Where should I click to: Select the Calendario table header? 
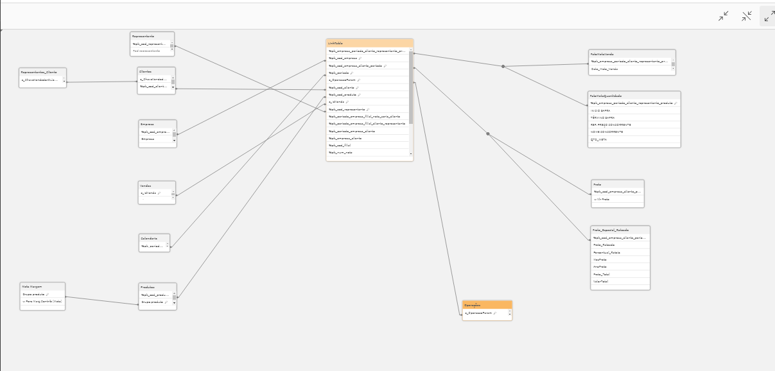pos(154,237)
